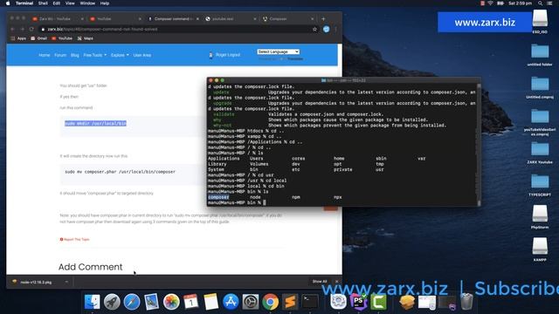Click Roger Logout link
Image resolution: width=559 pixels, height=314 pixels.
(x=228, y=55)
